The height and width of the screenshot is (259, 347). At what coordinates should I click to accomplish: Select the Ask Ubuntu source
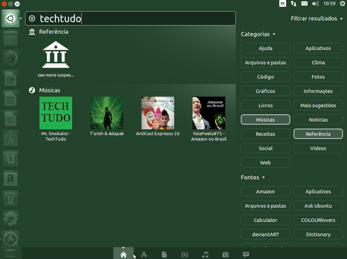(x=318, y=206)
